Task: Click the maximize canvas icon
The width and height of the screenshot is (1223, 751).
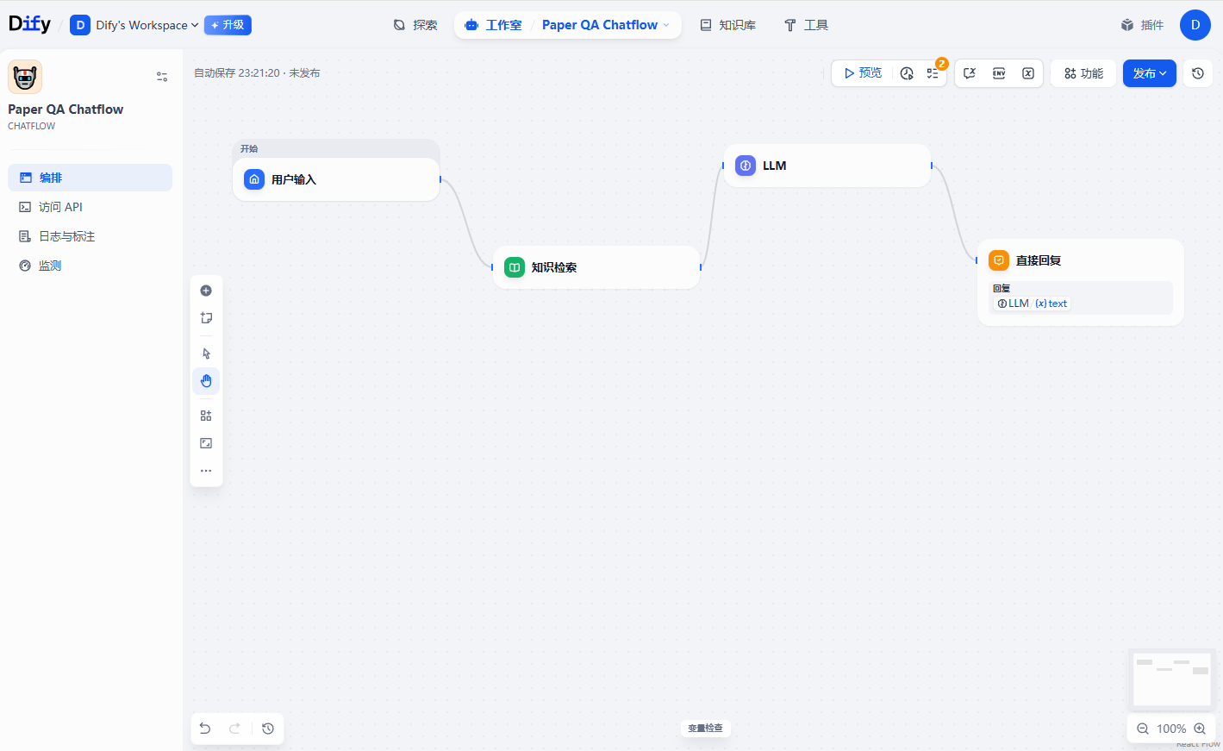Action: click(x=206, y=443)
